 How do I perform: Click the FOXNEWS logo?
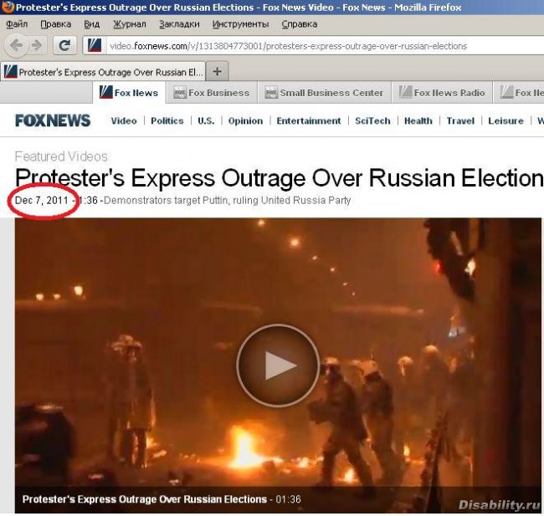[x=53, y=120]
